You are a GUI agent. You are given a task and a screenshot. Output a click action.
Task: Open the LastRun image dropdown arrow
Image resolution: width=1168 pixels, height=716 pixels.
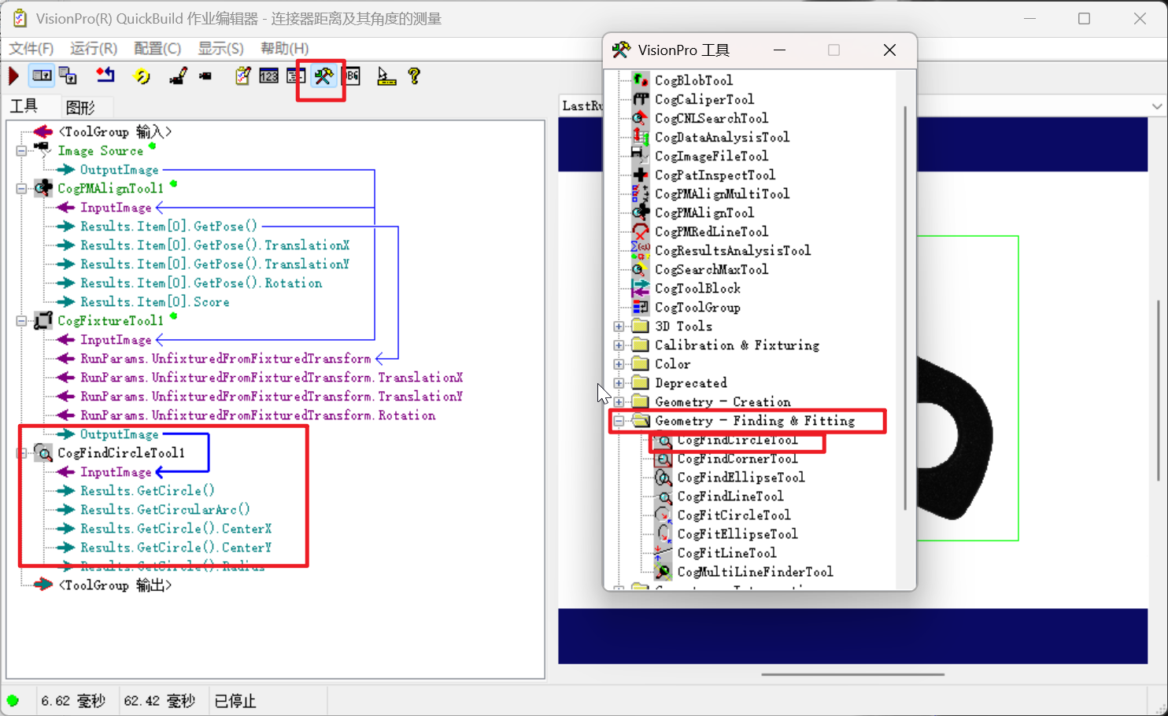1156,106
